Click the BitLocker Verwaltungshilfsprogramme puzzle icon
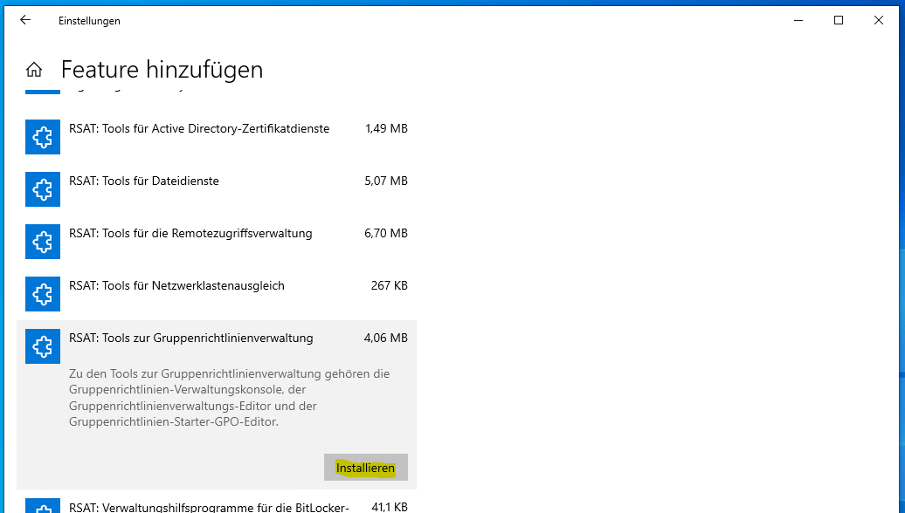The width and height of the screenshot is (905, 513). (x=43, y=505)
